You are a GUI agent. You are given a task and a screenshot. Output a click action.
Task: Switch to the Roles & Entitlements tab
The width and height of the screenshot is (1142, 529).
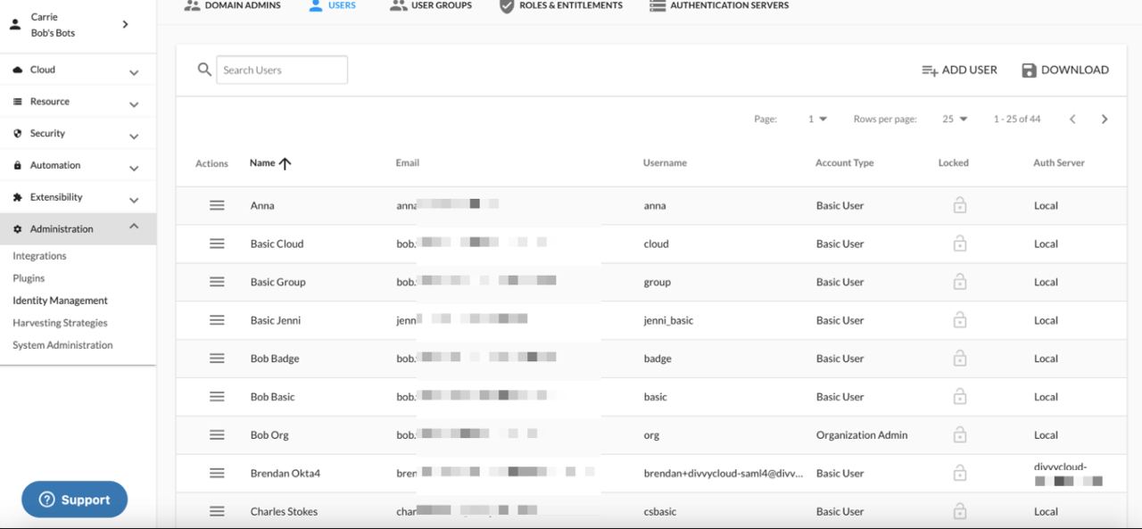(560, 5)
